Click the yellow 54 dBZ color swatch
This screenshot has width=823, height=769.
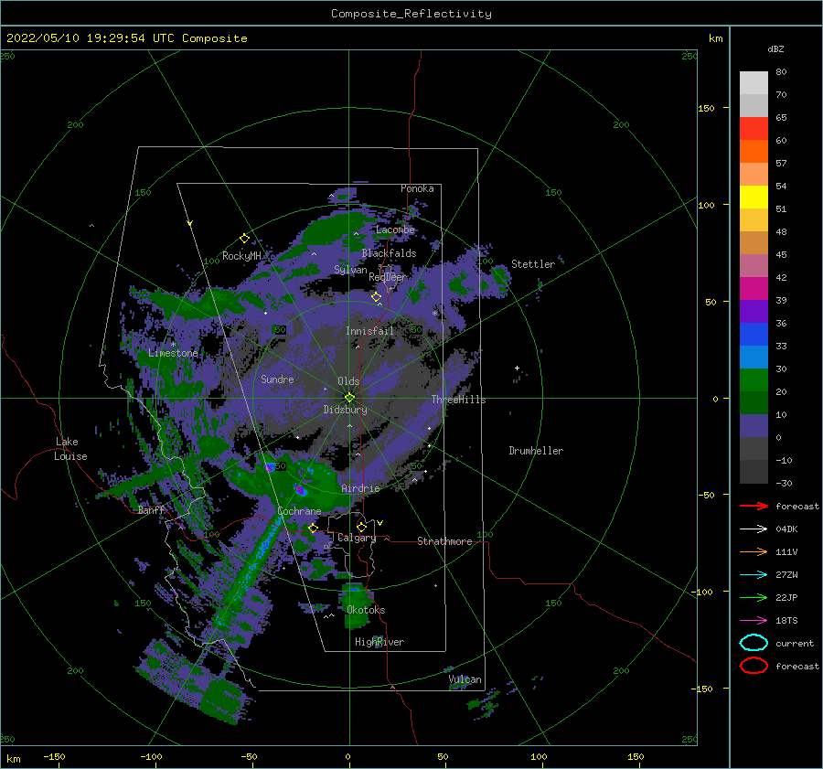[754, 197]
